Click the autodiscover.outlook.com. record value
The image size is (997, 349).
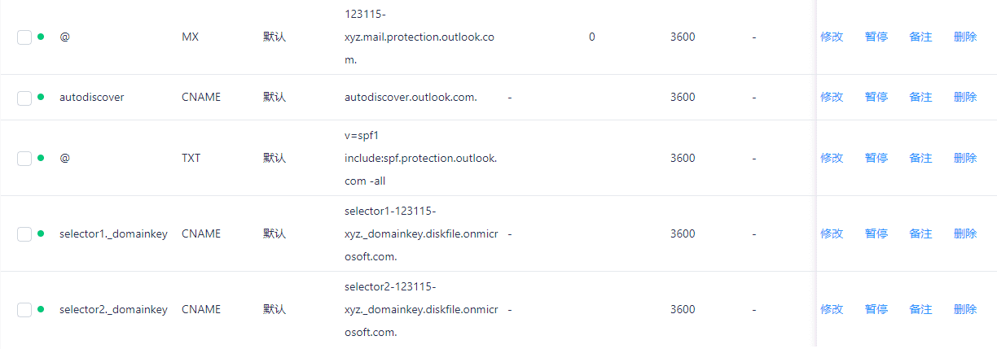tap(411, 97)
